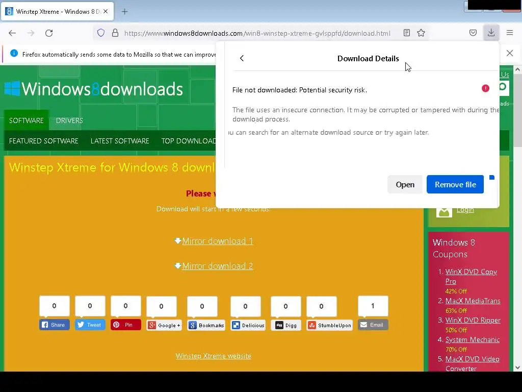
Task: Open WinX DVD Ripper coupon link
Action: point(473,320)
